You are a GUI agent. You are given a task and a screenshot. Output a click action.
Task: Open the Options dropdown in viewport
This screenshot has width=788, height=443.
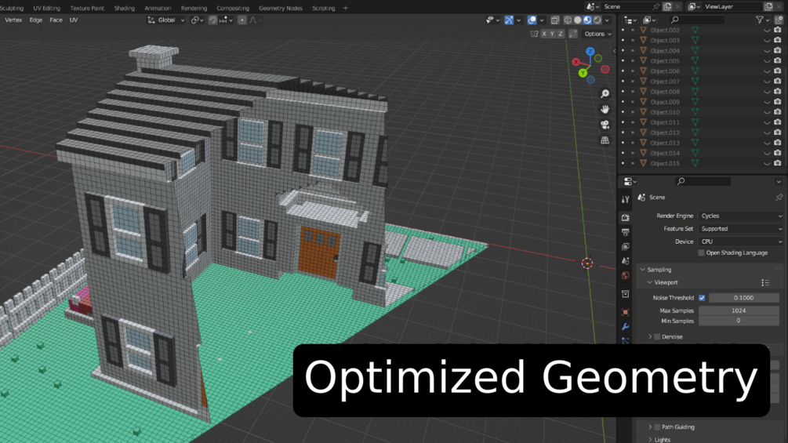(597, 34)
